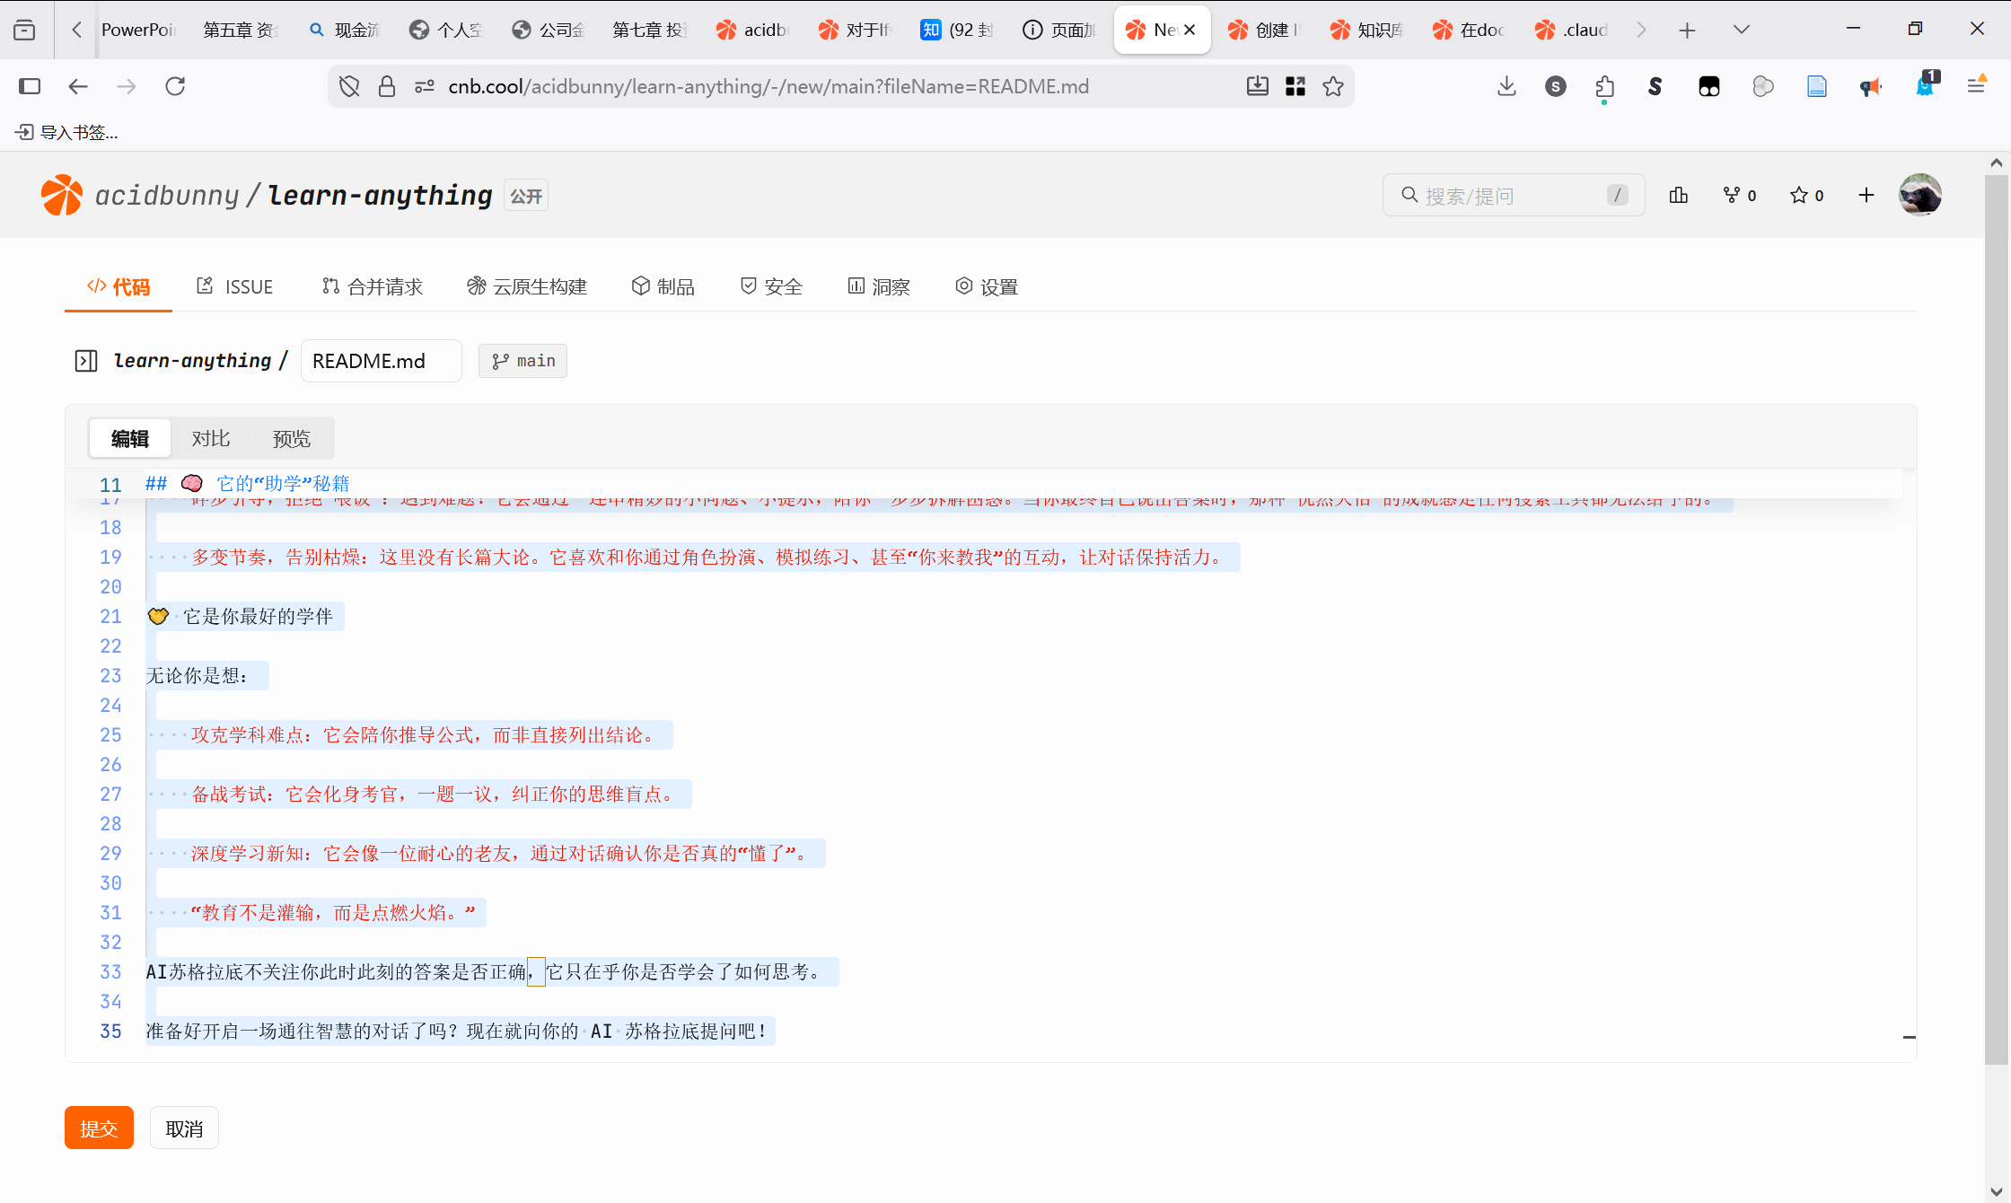Switch to the 预览 preview tab
Viewport: 2011px width, 1203px height.
click(291, 438)
